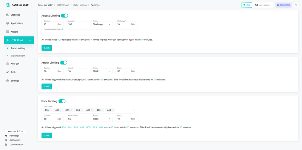
Task: Collapse the HTTP Flood menu chevron
Action: (x=30, y=40)
